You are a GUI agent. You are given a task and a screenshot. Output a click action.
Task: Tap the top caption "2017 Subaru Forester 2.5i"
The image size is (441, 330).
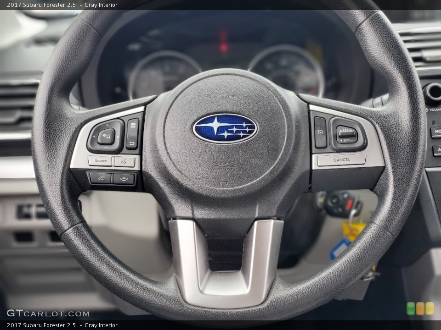pos(42,5)
